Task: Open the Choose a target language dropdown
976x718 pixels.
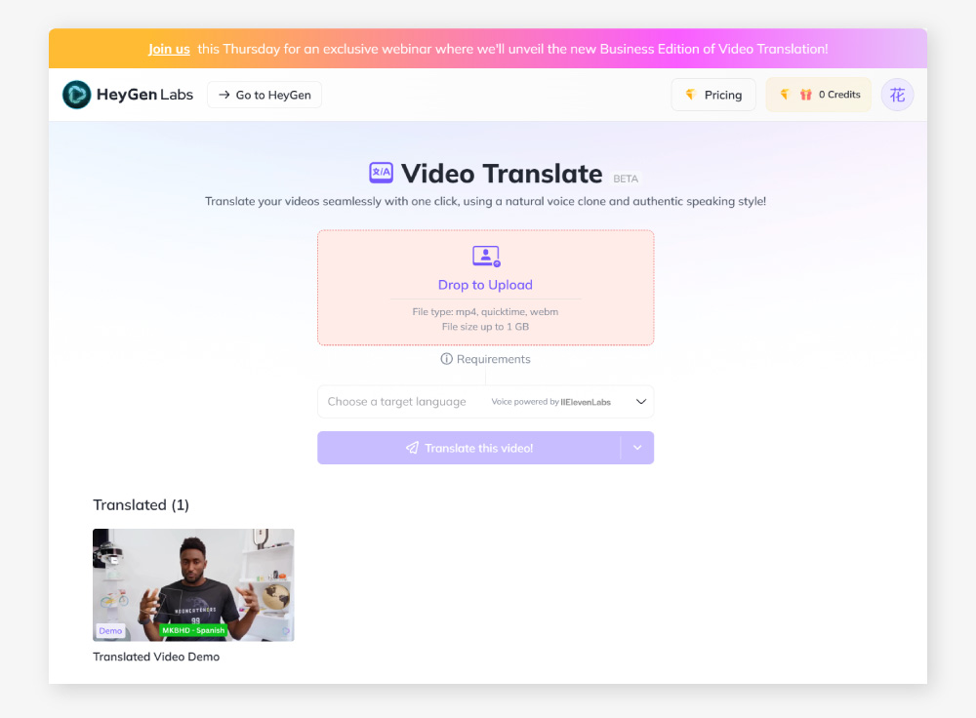Action: tap(397, 401)
